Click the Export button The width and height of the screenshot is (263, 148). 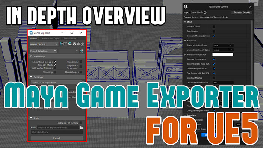tap(57, 138)
